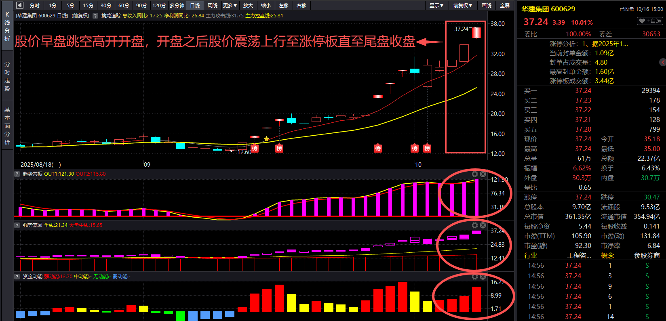Switch to the 周线 weekly chart

pyautogui.click(x=213, y=5)
